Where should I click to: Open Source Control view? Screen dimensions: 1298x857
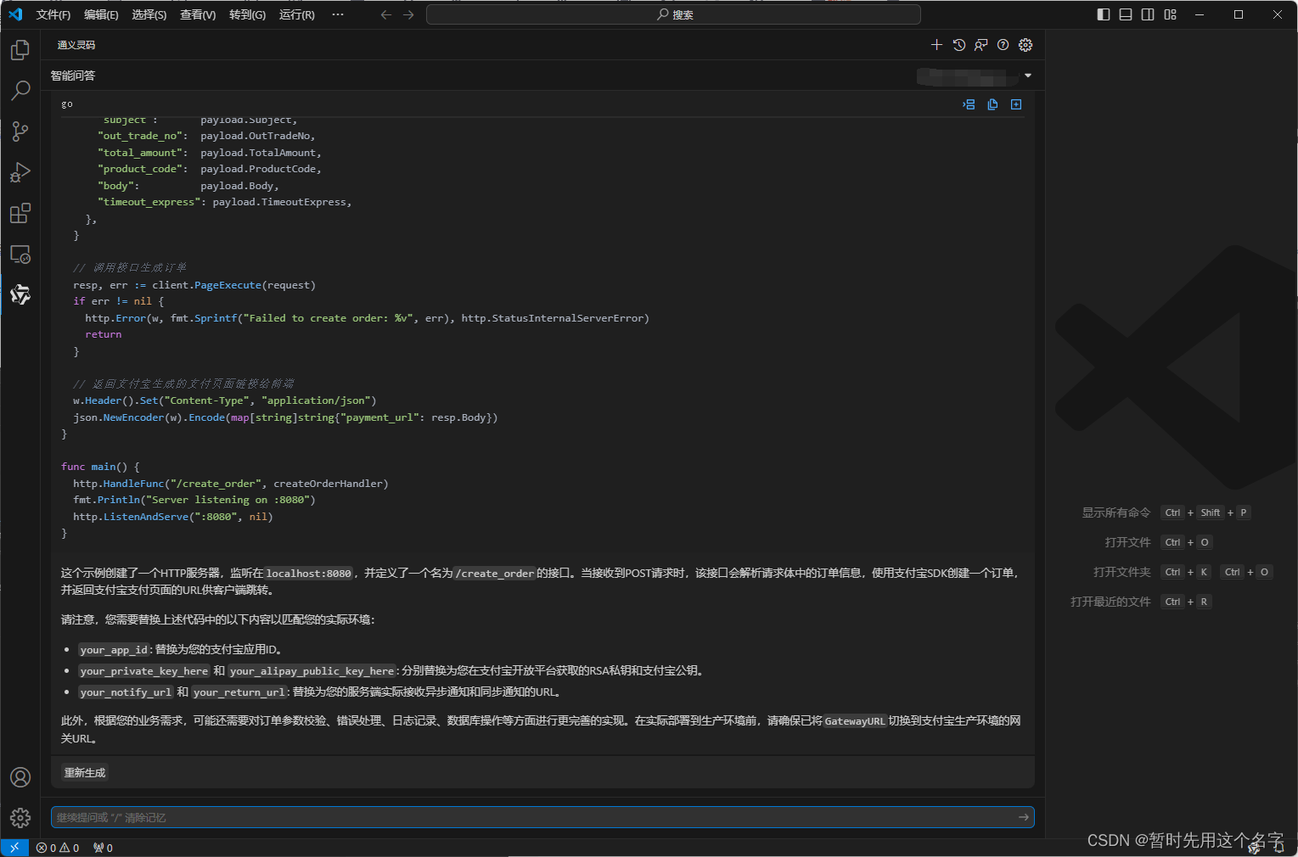pyautogui.click(x=20, y=132)
